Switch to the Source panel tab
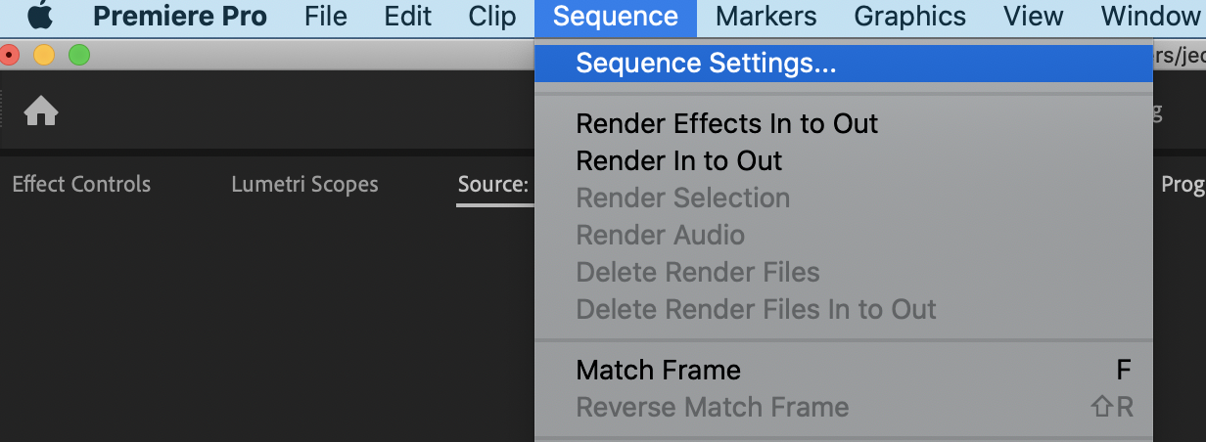Viewport: 1206px width, 442px height. pos(493,185)
